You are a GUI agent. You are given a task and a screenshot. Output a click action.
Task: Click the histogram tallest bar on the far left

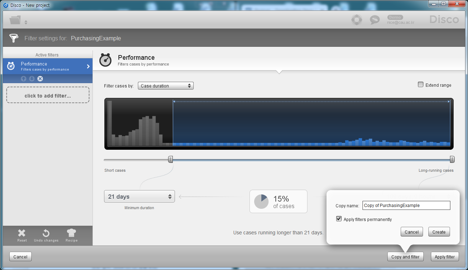(109, 123)
